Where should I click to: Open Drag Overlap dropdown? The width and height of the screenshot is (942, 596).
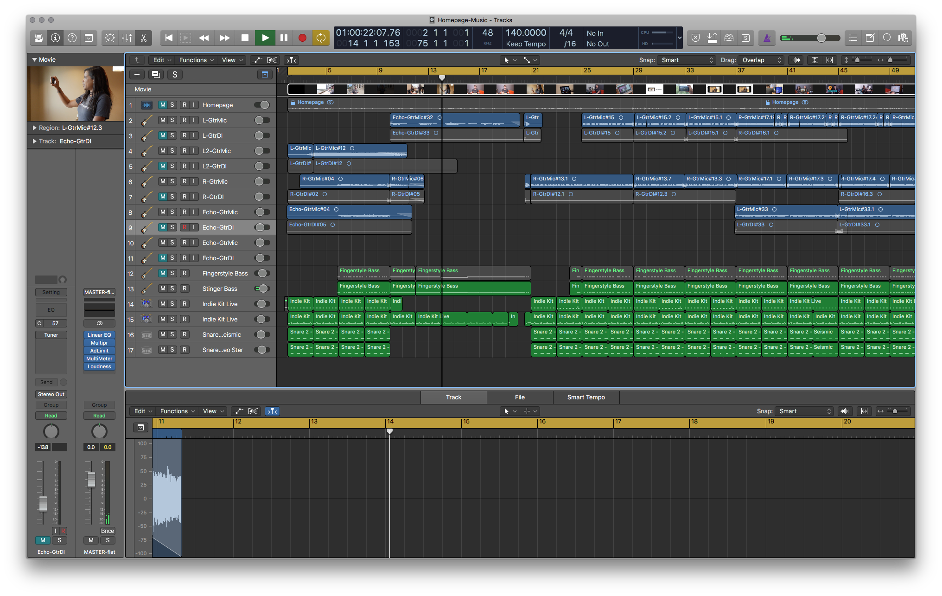point(762,60)
